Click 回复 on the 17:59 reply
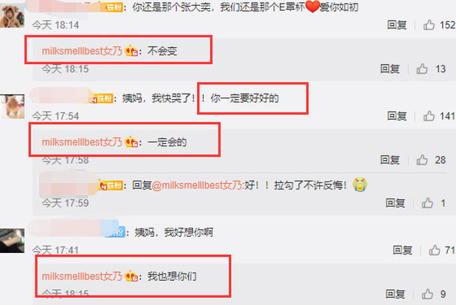 click(395, 203)
